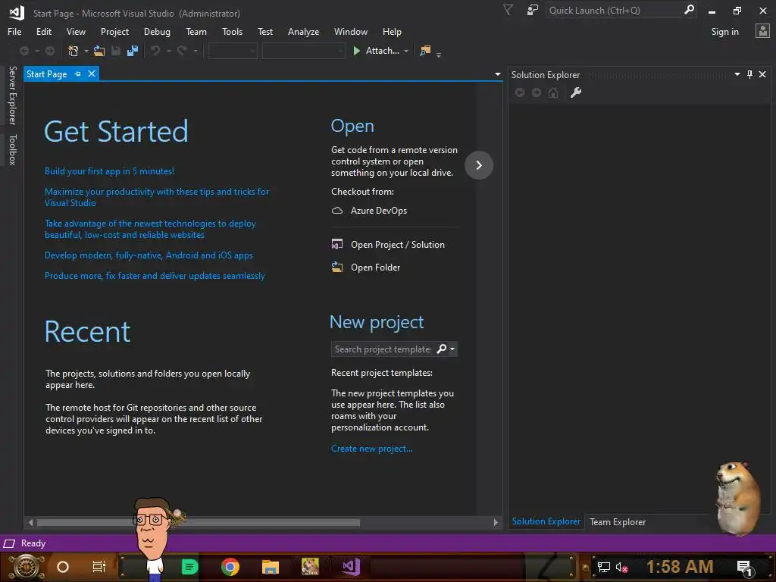Click the Solution Explorer Properties wrench icon
This screenshot has height=582, width=776.
coord(576,92)
